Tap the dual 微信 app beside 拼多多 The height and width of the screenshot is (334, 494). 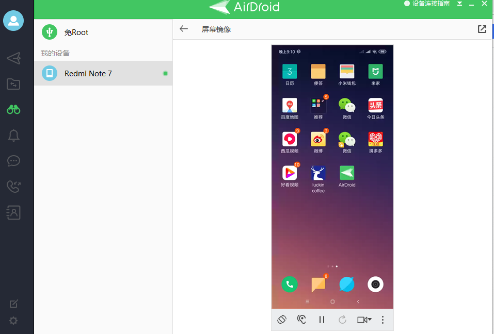(347, 142)
